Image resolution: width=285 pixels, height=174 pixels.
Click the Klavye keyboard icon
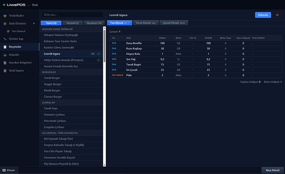click(x=4, y=170)
